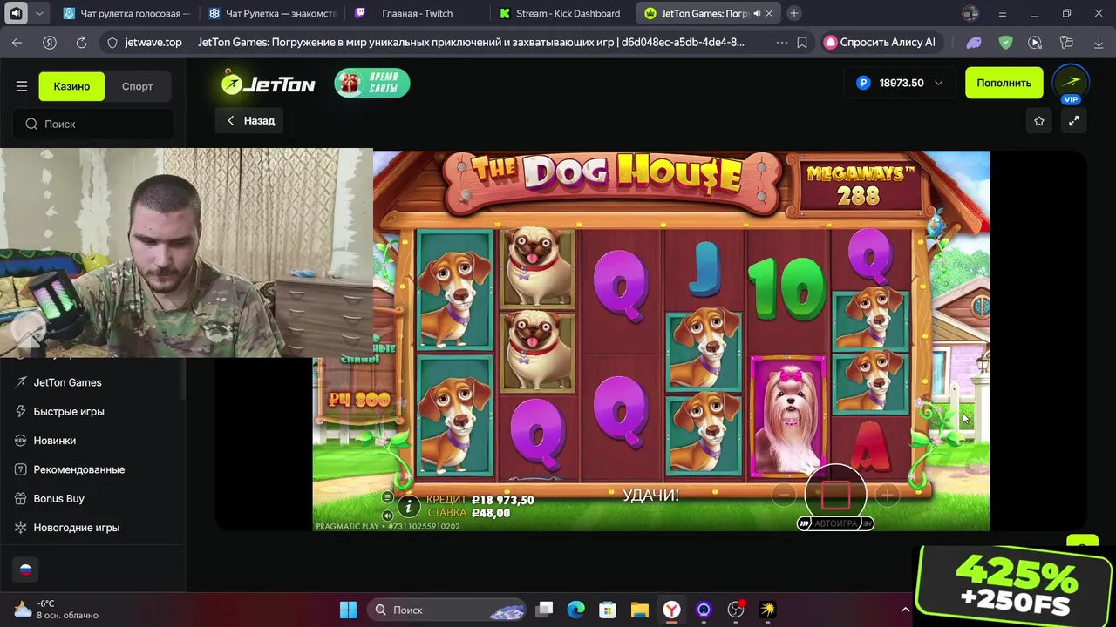Open the address bar three-dots menu
1116x627 pixels.
pos(781,42)
